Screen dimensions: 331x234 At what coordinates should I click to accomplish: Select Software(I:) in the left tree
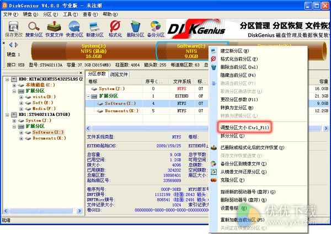(48, 132)
